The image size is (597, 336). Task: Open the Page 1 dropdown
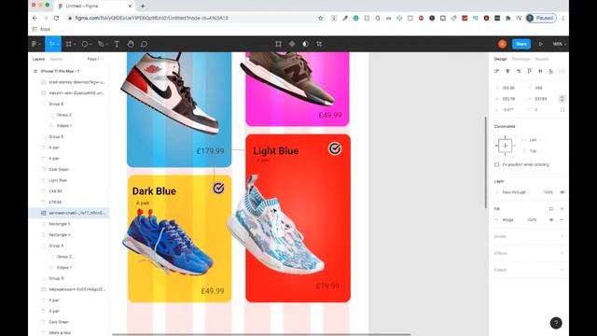95,59
